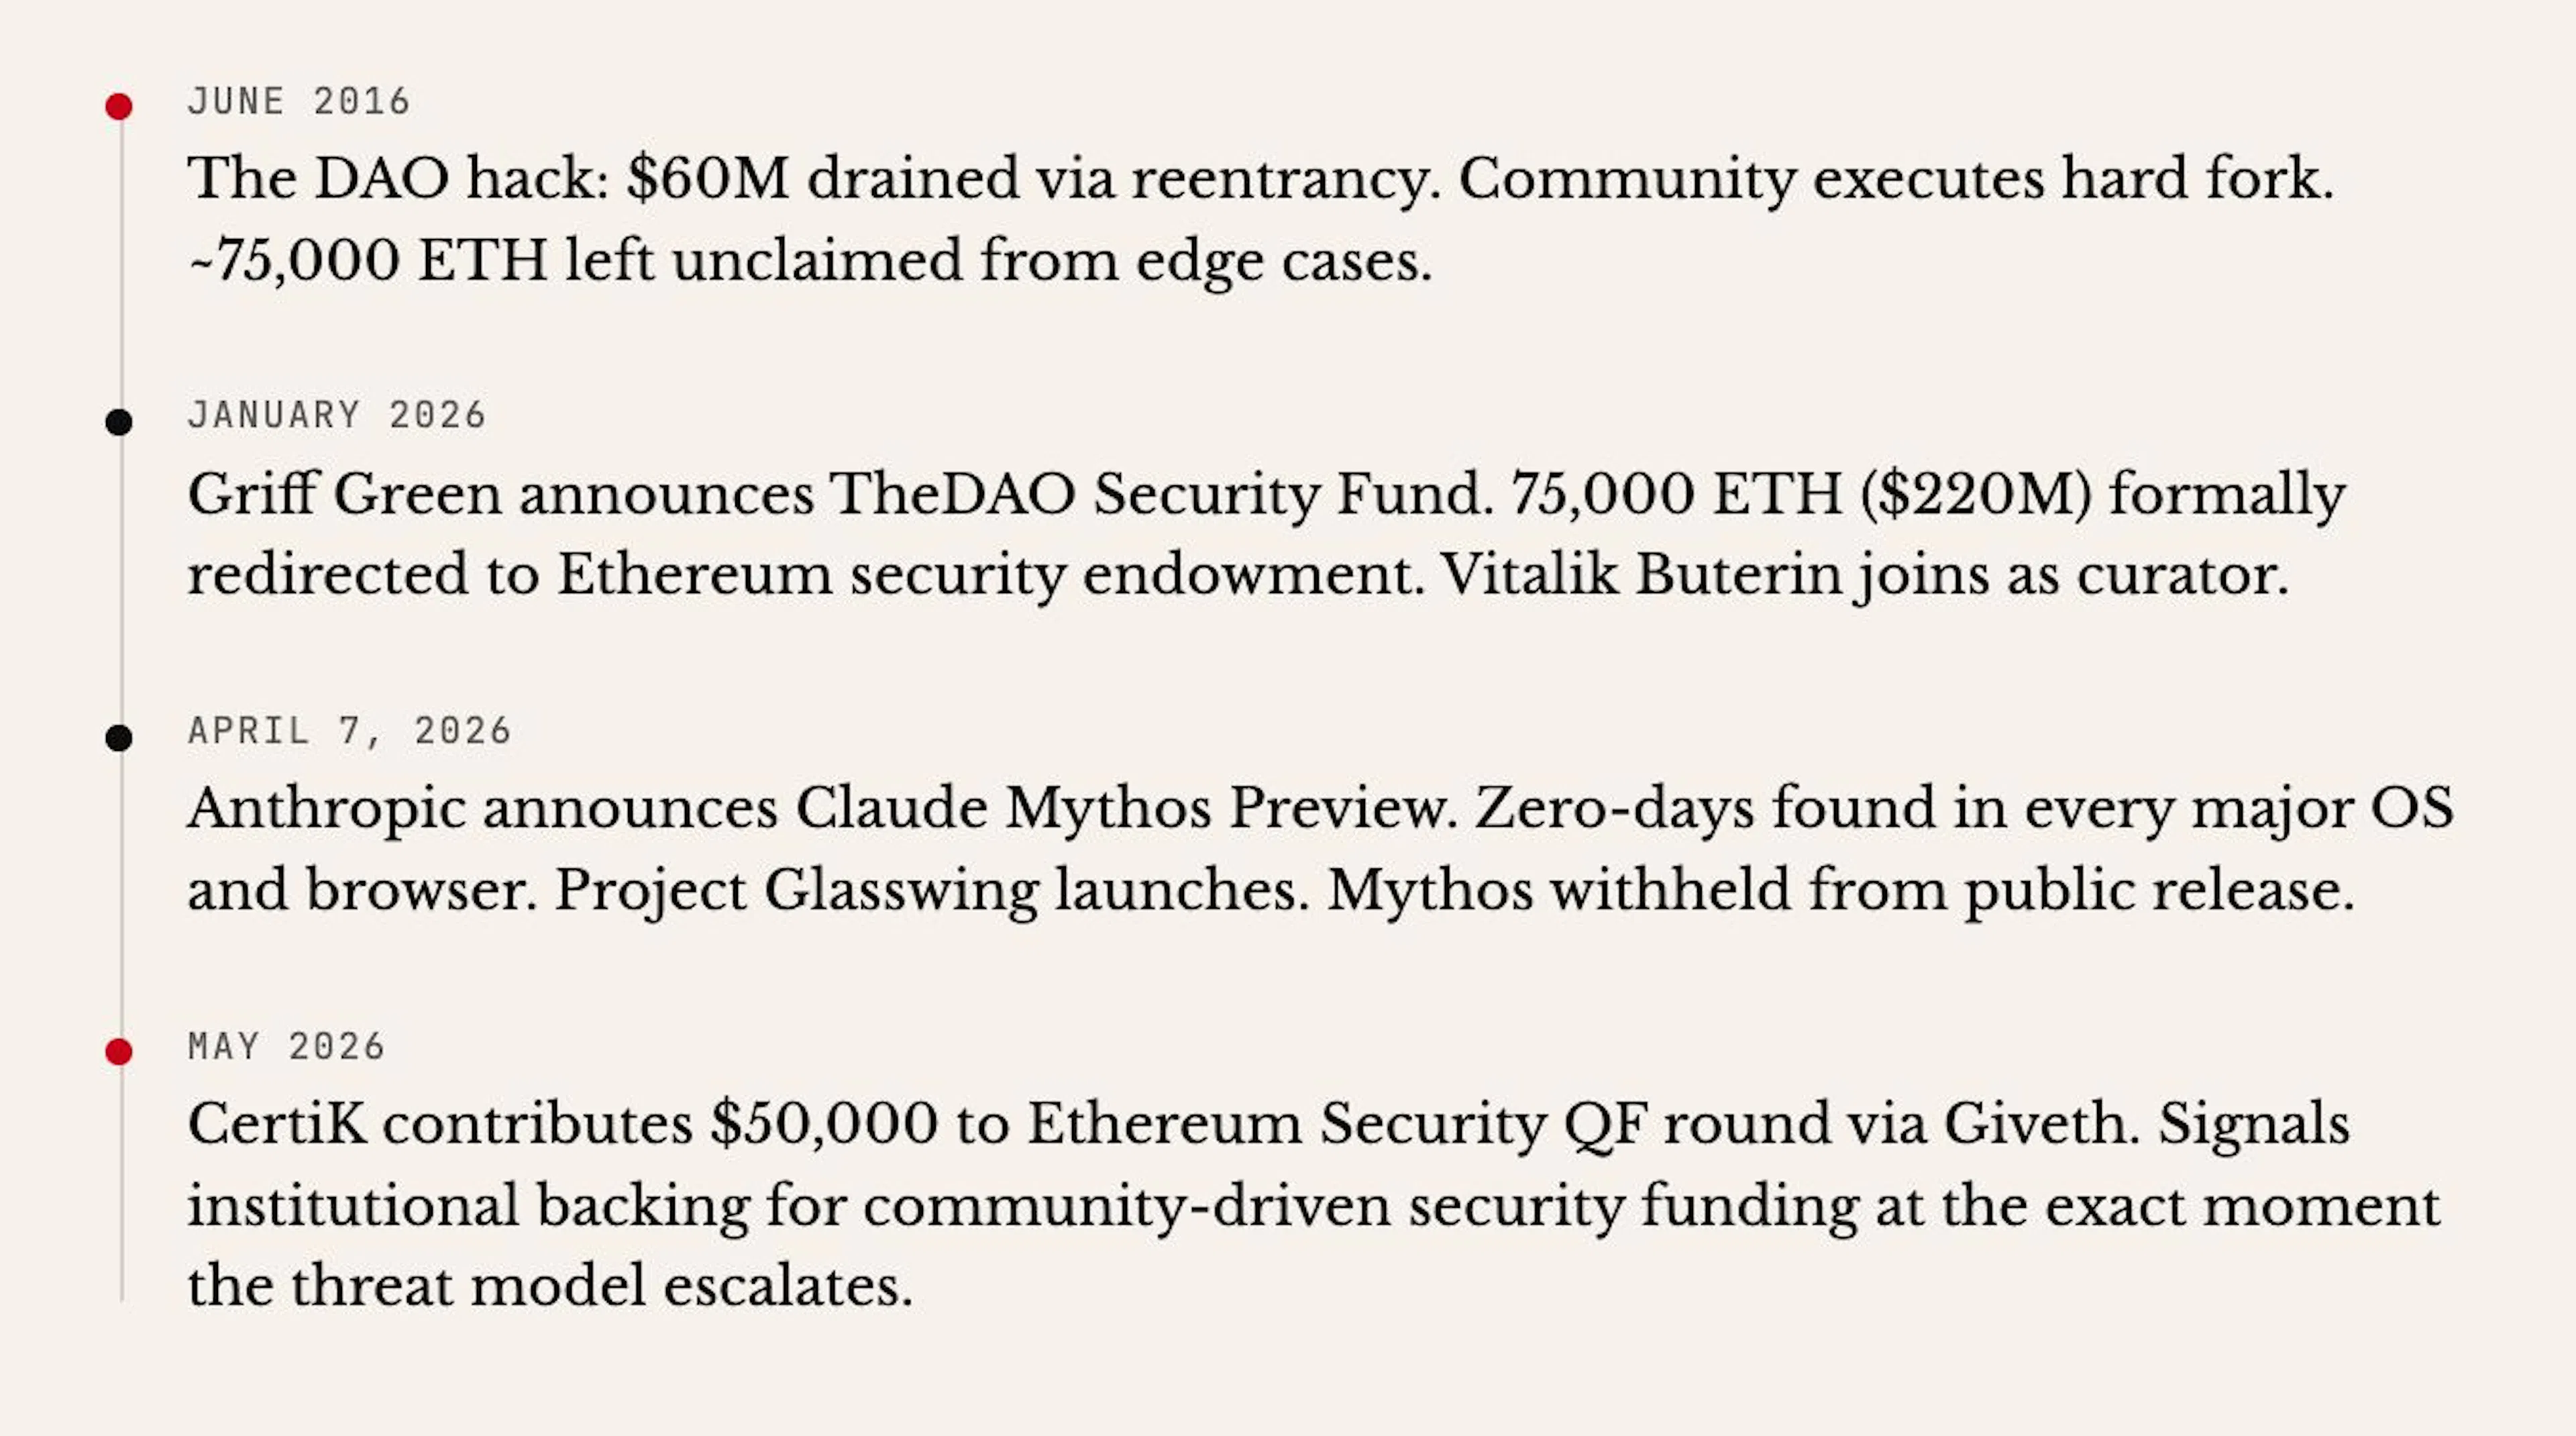
Task: Click the black April 7, 2026 marker dot
Action: tap(119, 738)
